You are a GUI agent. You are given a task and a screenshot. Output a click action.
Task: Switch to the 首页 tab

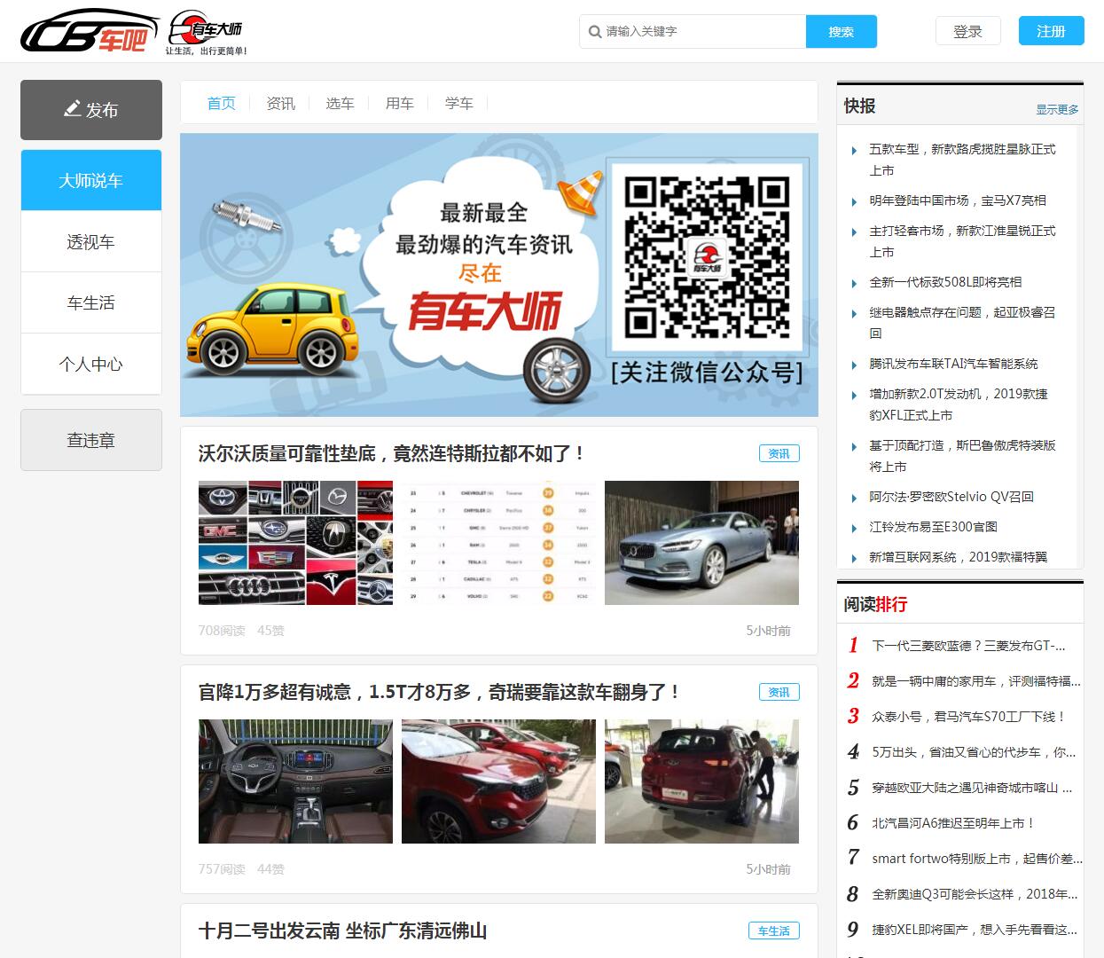coord(222,103)
